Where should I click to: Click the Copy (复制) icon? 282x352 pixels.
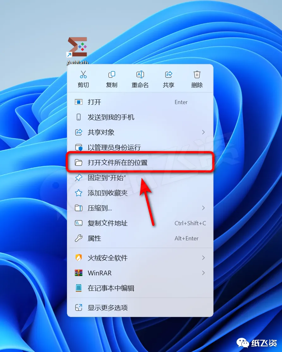(112, 74)
